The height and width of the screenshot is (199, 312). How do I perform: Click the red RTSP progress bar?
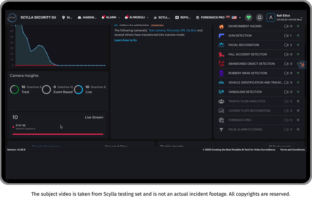click(x=58, y=134)
